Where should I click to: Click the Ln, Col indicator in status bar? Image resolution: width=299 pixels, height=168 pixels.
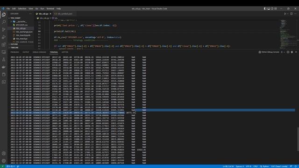coord(228,166)
